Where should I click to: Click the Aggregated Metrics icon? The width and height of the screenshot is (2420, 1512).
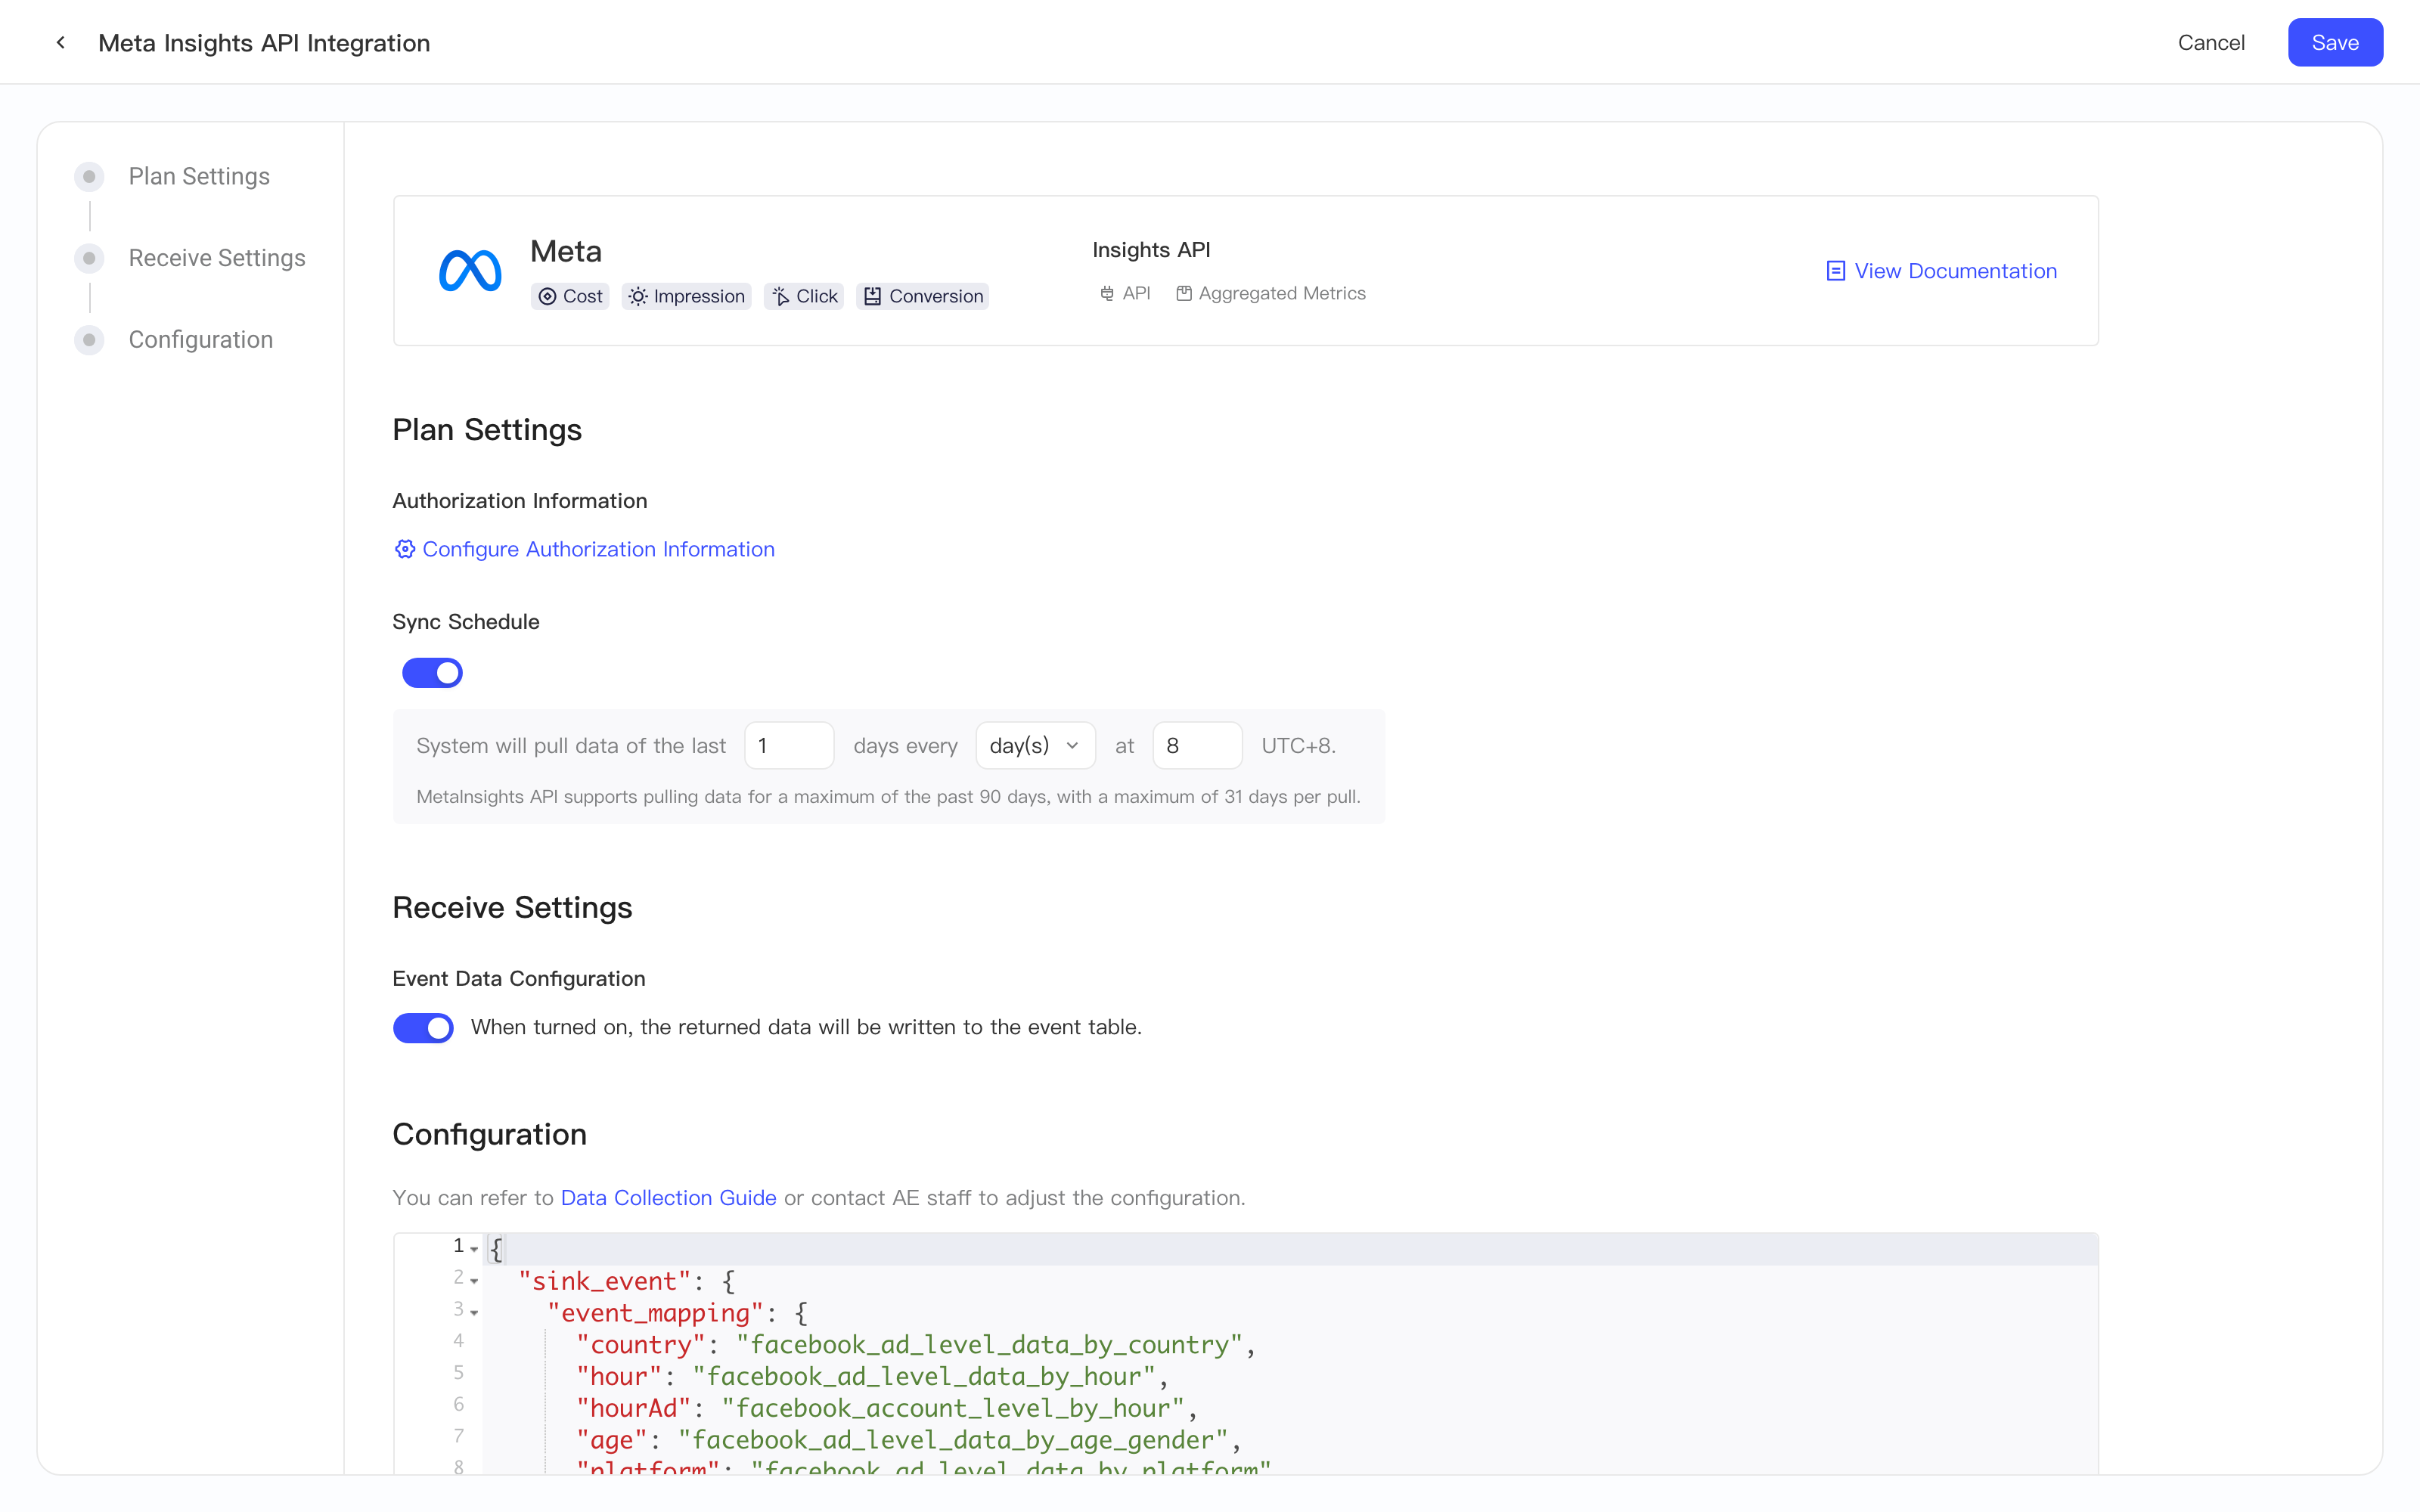pos(1184,294)
